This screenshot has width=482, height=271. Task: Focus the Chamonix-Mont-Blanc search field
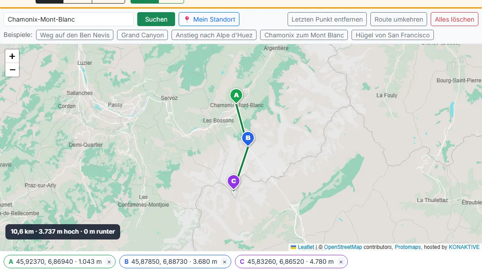[x=68, y=19]
